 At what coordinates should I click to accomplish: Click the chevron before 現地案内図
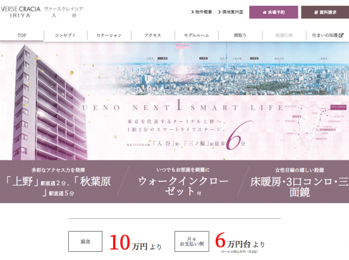(x=219, y=12)
